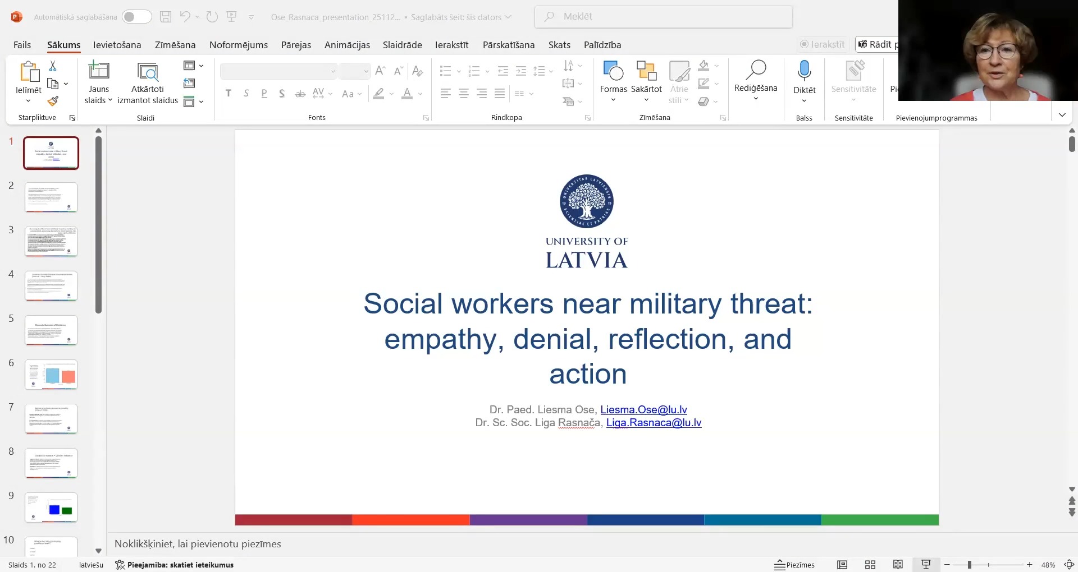Open the Liesma.Ose@lu.lv email link
Viewport: 1078px width, 572px height.
[643, 410]
